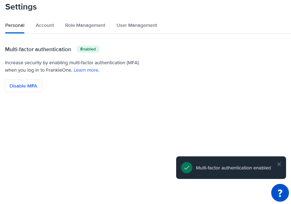The image size is (291, 204).
Task: Click the Multi-factor authentication section title
Action: tap(38, 49)
